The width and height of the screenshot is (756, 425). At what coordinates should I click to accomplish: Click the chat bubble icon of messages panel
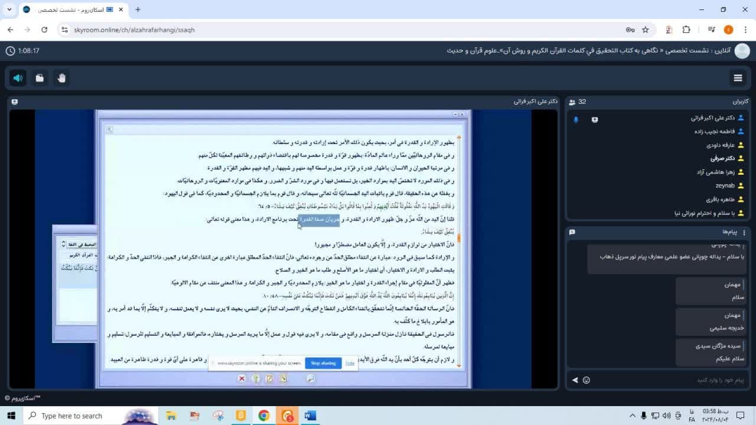[572, 233]
